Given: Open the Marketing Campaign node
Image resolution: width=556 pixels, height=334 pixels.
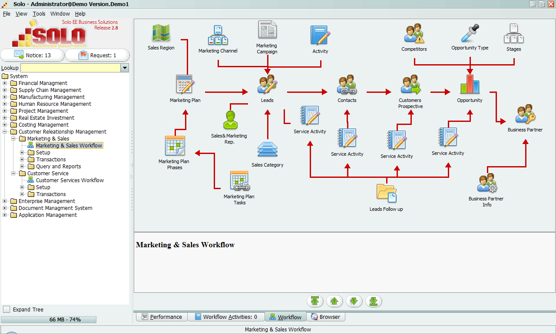Looking at the screenshot, I should point(267,30).
